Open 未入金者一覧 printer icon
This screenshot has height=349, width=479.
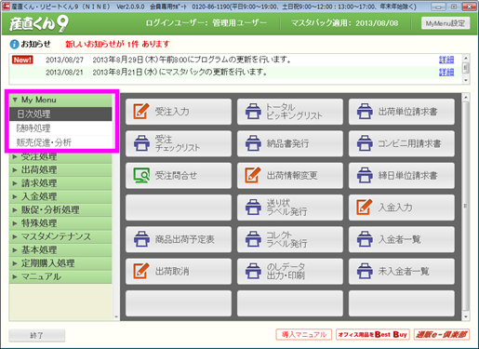click(365, 271)
